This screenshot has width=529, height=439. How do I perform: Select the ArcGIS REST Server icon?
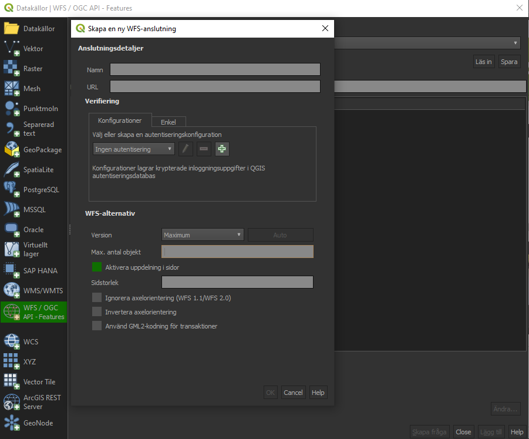pos(12,402)
